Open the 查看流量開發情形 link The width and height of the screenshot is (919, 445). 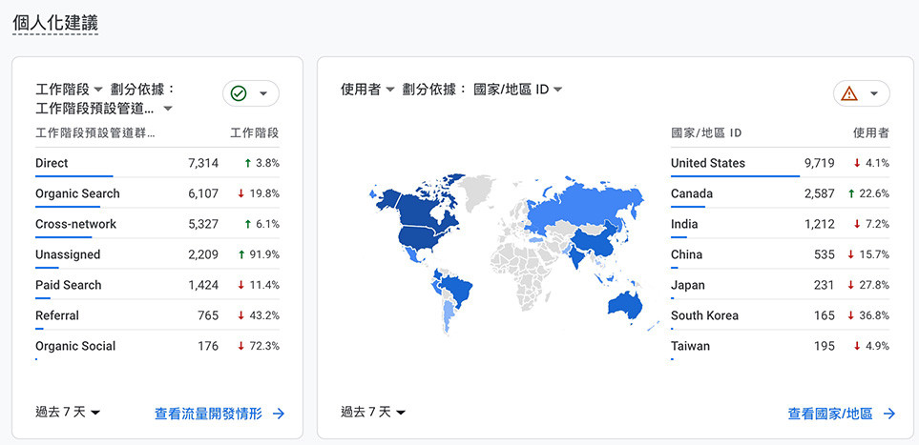(x=208, y=414)
